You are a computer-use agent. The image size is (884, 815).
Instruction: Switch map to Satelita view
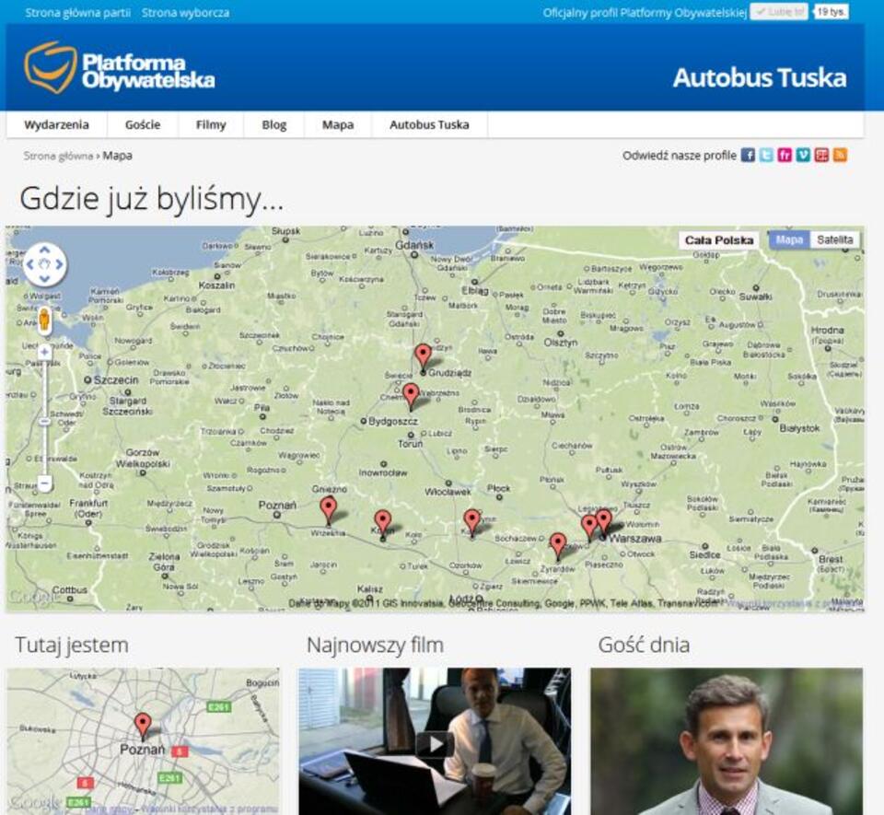pyautogui.click(x=835, y=240)
